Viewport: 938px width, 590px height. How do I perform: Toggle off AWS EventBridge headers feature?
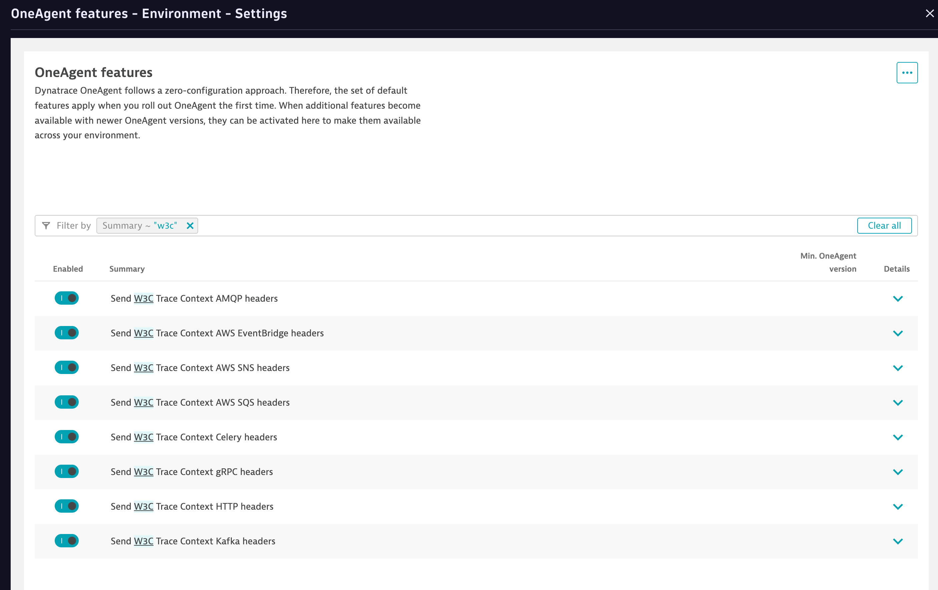(x=67, y=333)
